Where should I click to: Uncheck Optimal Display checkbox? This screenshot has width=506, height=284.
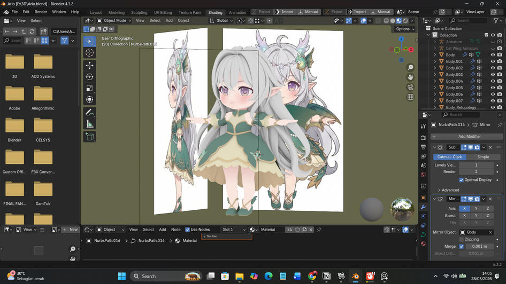(x=461, y=180)
